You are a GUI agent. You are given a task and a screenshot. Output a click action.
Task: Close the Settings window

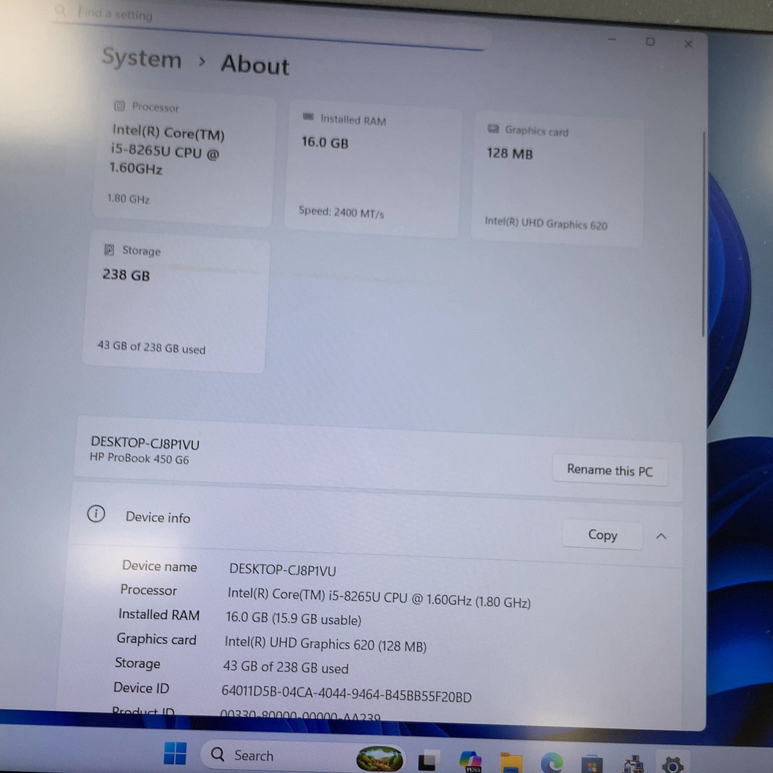(688, 44)
